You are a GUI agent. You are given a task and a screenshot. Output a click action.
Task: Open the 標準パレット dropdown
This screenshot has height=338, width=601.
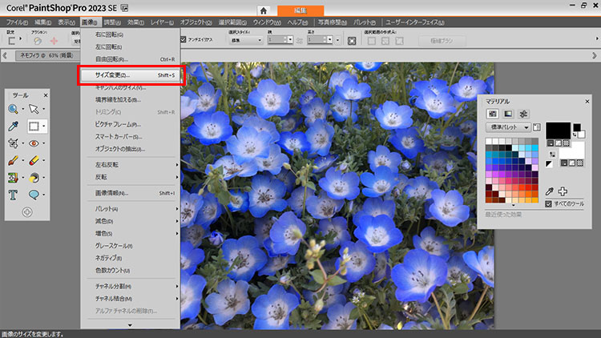click(510, 127)
